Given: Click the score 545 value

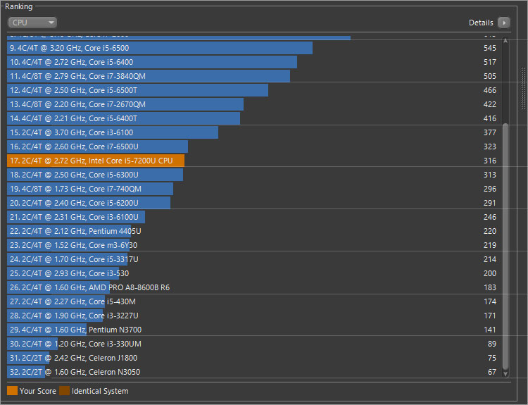Looking at the screenshot, I should (x=490, y=48).
